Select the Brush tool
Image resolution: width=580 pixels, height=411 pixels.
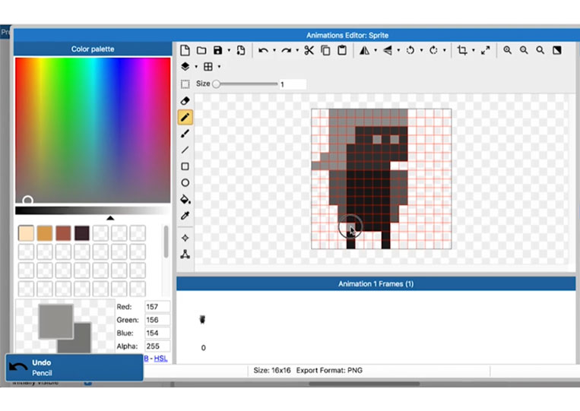pyautogui.click(x=185, y=134)
